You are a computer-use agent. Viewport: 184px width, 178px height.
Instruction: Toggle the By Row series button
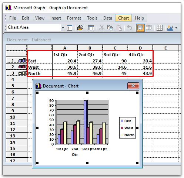(140, 28)
